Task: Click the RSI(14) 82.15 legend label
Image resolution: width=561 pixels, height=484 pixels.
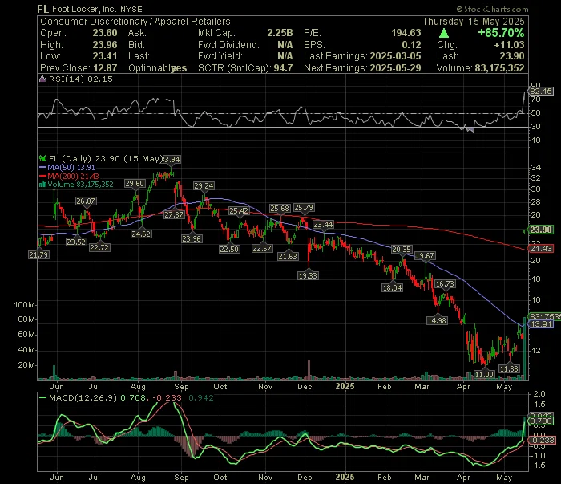Action: click(x=80, y=79)
